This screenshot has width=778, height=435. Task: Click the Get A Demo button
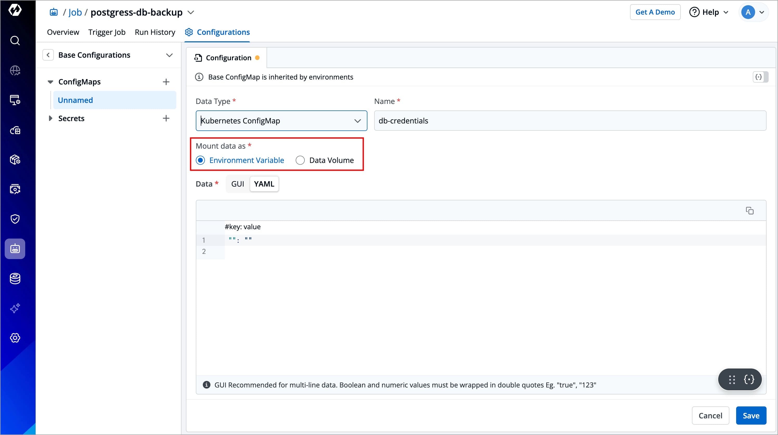pyautogui.click(x=655, y=12)
